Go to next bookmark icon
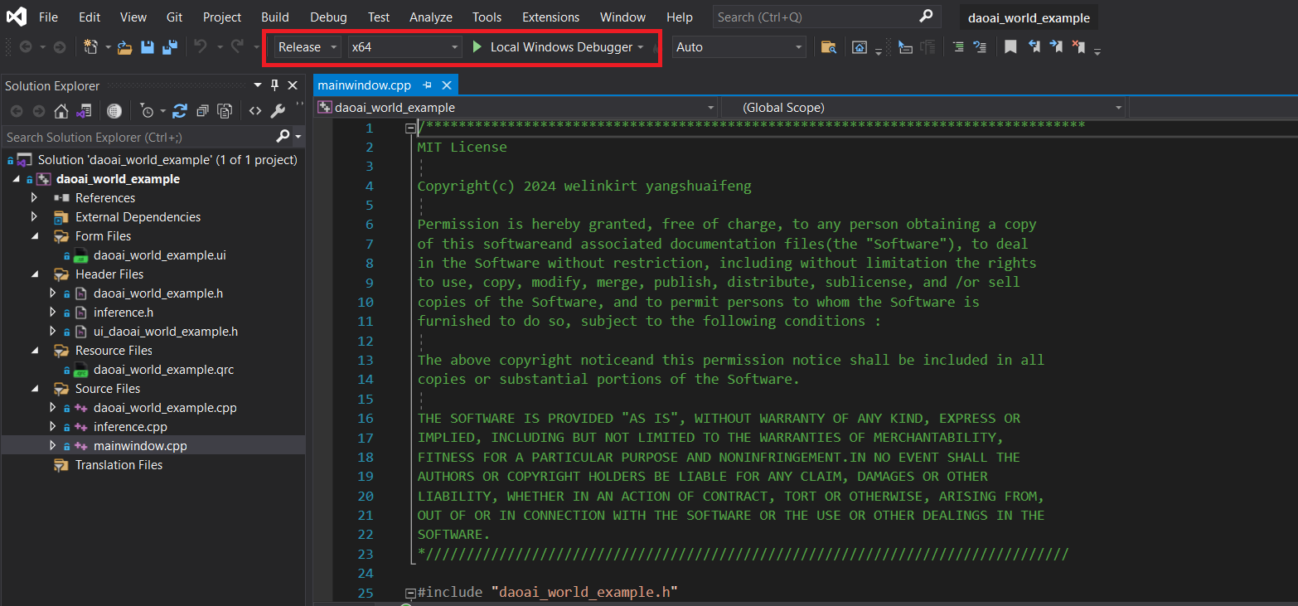This screenshot has height=606, width=1298. coord(1056,47)
